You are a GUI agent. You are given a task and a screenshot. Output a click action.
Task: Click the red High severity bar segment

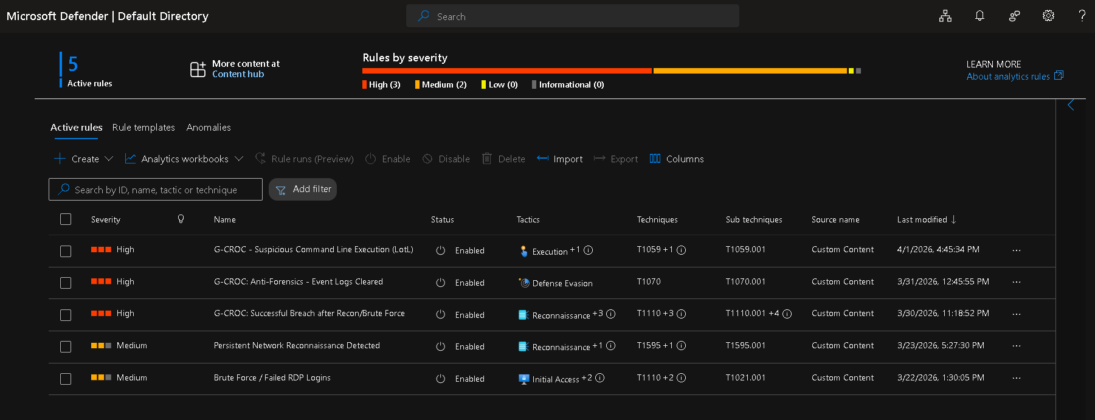coord(506,71)
